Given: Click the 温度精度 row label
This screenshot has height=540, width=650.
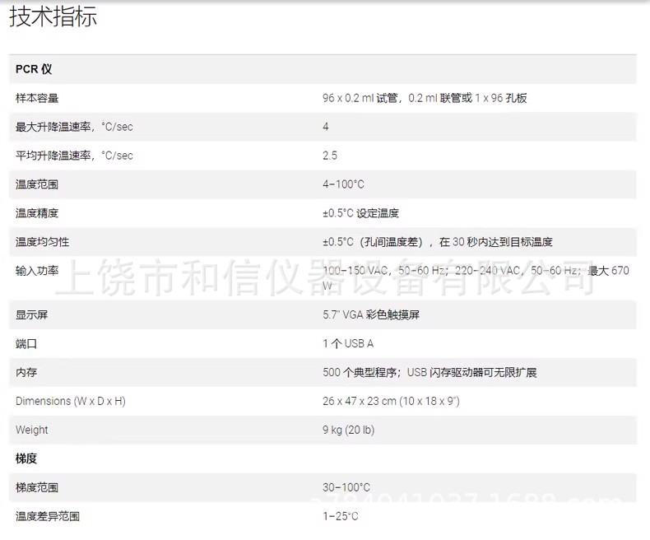Looking at the screenshot, I should click(37, 213).
